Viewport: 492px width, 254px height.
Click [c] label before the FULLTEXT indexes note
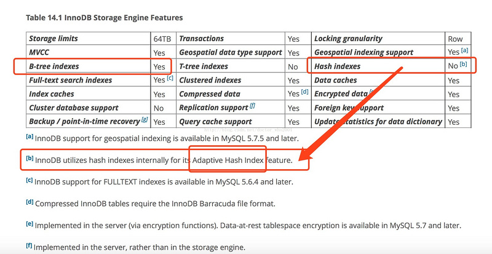pos(30,181)
